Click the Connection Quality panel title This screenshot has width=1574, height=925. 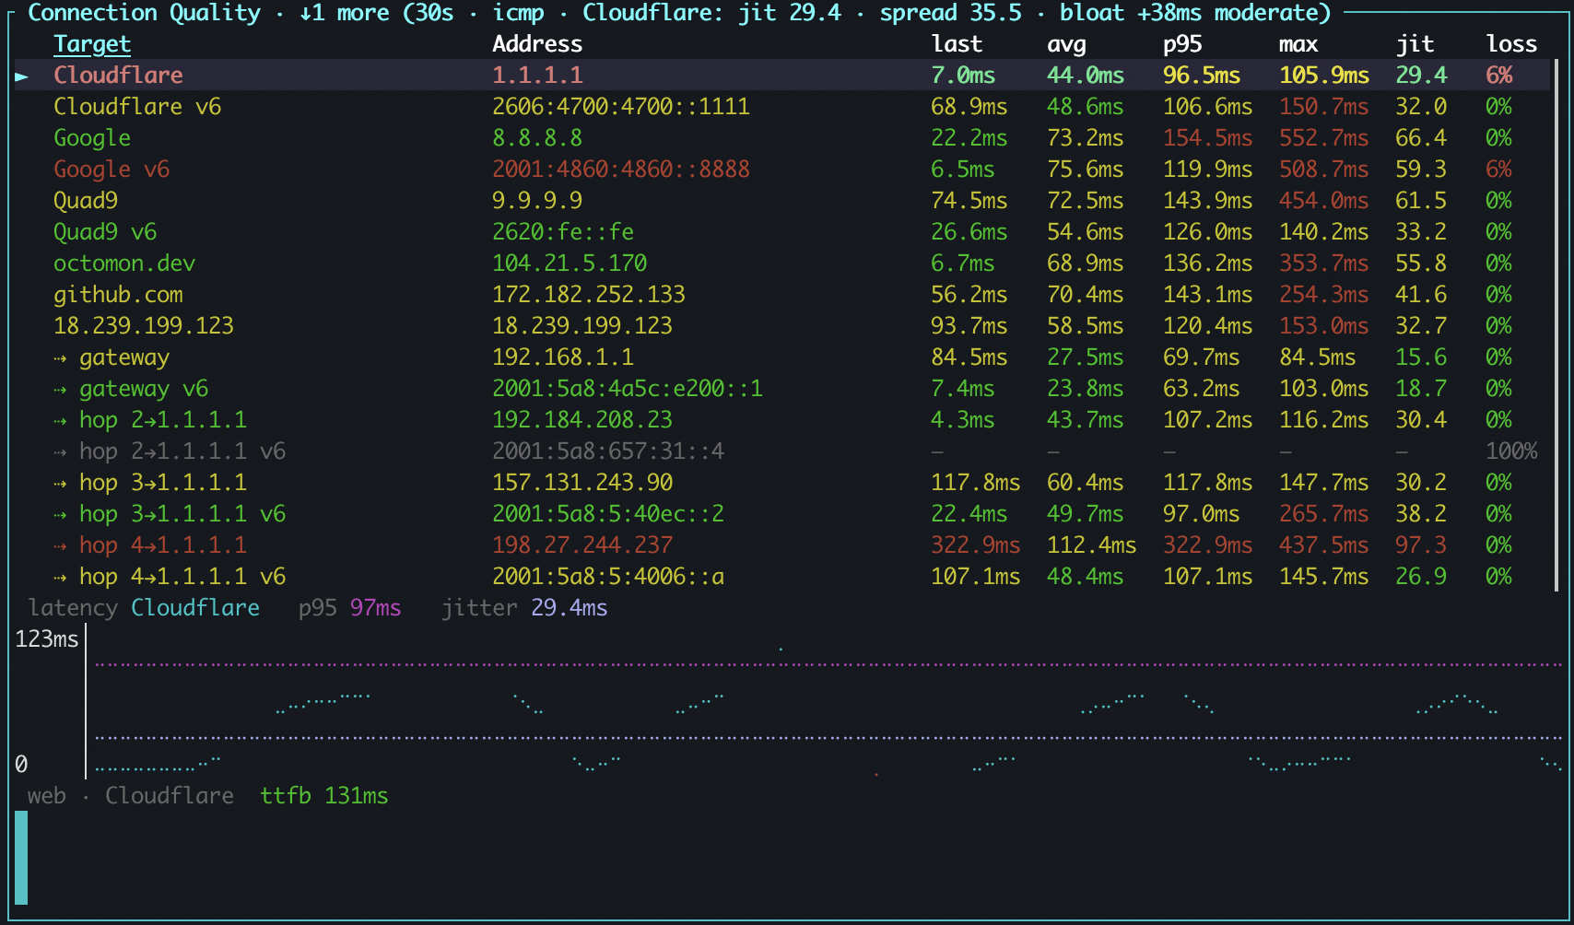click(144, 13)
